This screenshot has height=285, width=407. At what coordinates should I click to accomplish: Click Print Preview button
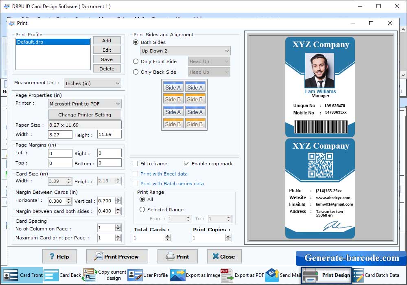click(x=117, y=256)
